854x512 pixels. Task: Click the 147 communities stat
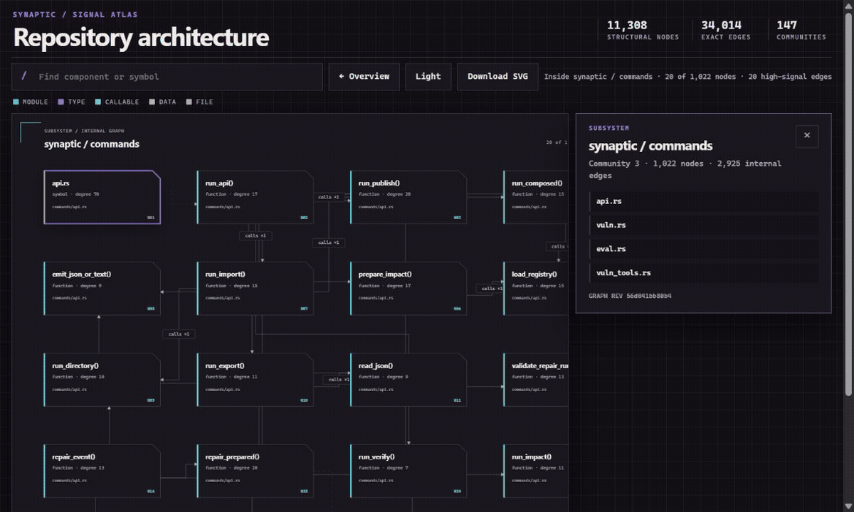(x=801, y=30)
